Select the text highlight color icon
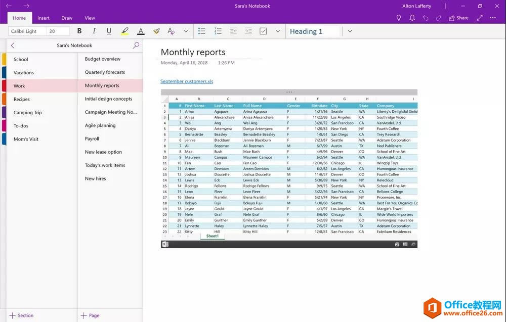Viewport: 506px width, 322px height. 125,31
